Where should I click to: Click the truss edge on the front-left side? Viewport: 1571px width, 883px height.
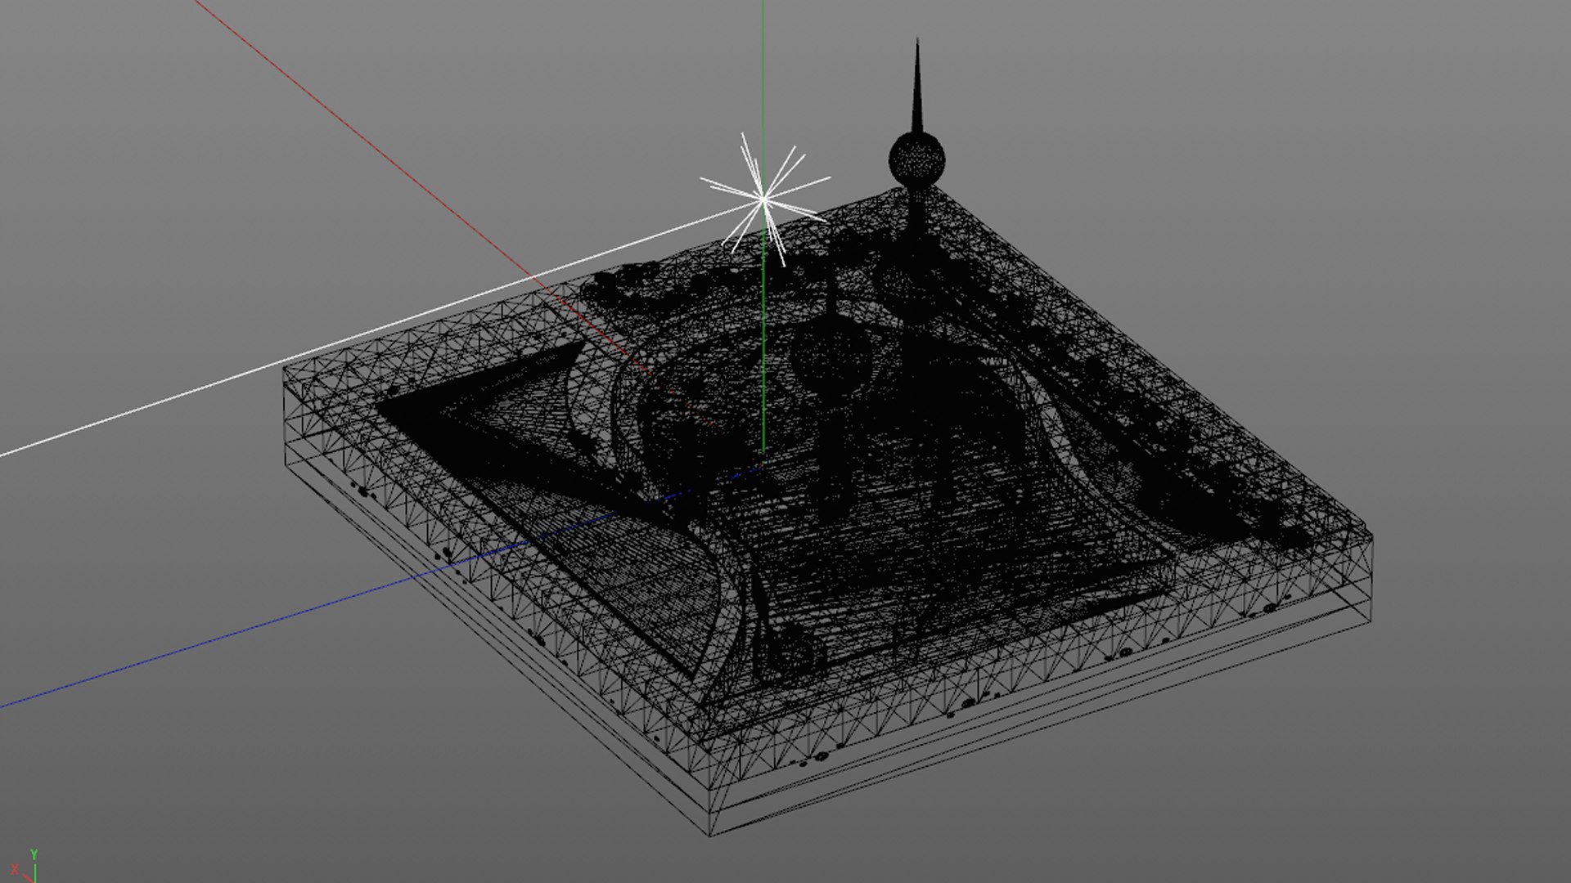click(491, 585)
